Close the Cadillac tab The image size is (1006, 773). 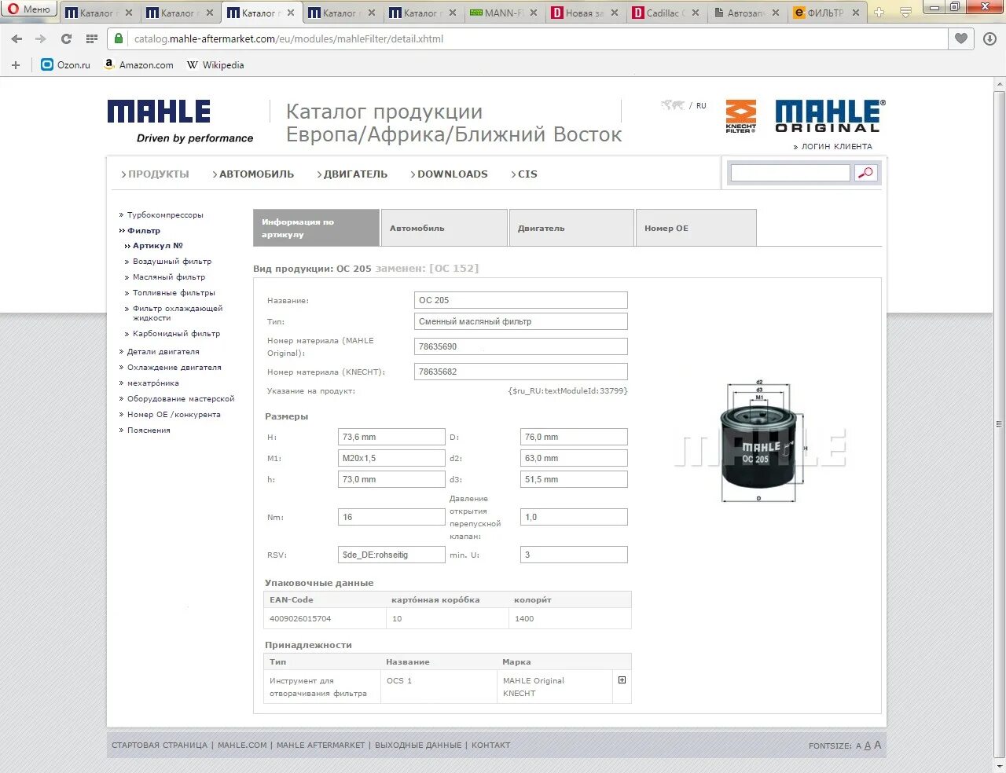pos(696,13)
